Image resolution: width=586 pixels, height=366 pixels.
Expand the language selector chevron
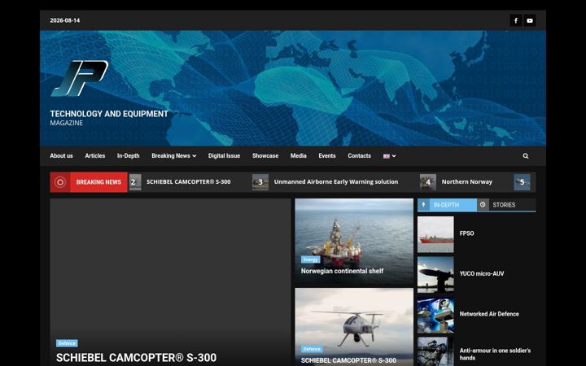394,156
